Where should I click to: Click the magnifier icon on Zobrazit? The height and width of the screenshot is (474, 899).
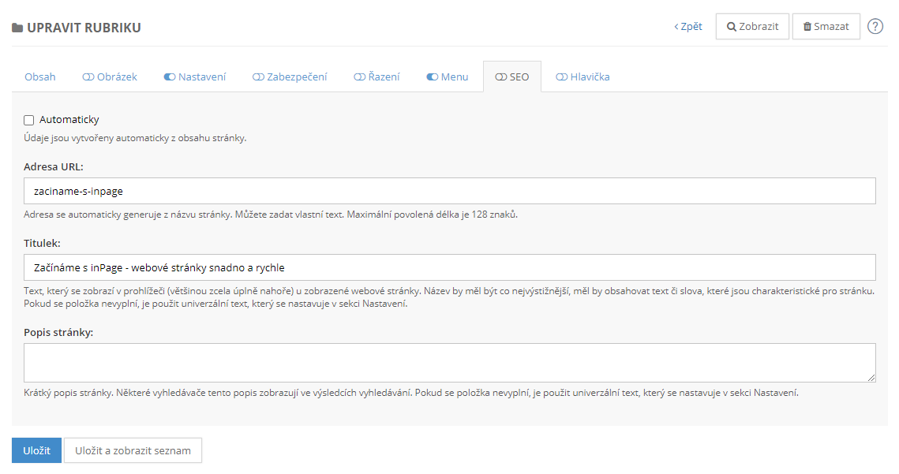[x=732, y=27]
